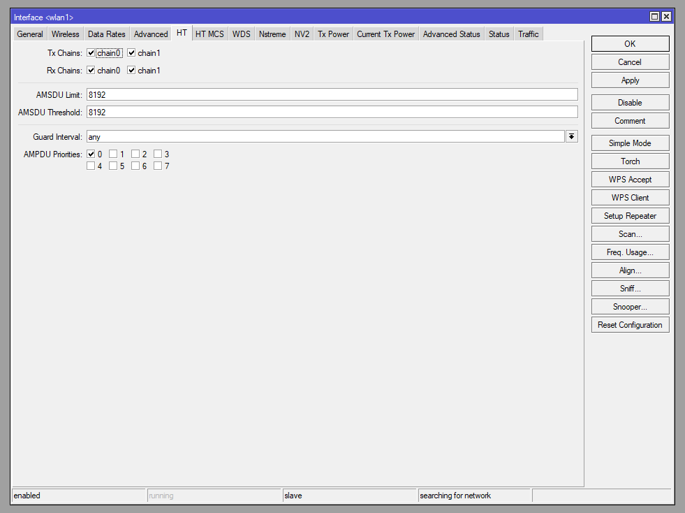Switch to the Tx Power tab
This screenshot has height=513, width=685.
click(333, 34)
